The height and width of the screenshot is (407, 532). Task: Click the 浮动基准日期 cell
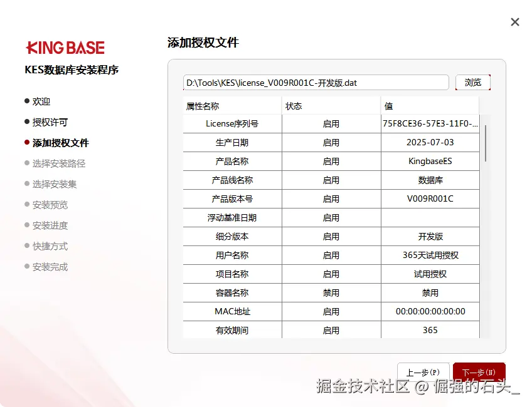click(232, 217)
